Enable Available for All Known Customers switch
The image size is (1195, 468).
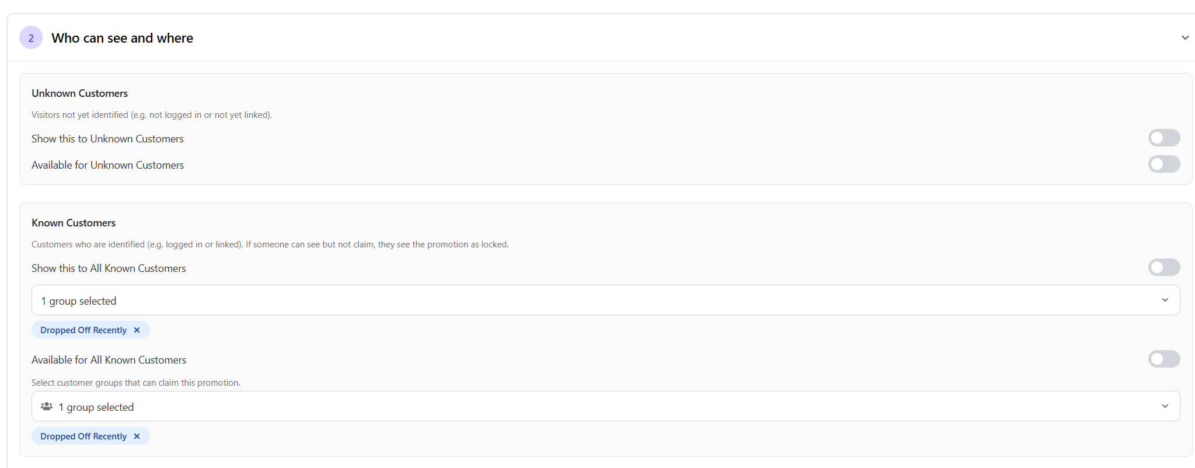(1164, 359)
